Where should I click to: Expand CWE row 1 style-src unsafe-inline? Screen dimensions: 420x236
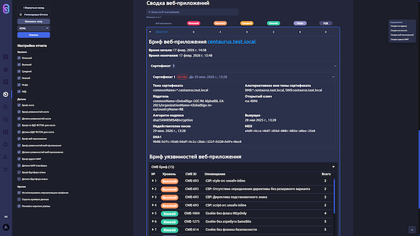coord(152,181)
